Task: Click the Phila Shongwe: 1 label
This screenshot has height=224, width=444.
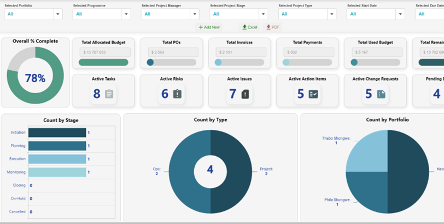Action: [337, 202]
